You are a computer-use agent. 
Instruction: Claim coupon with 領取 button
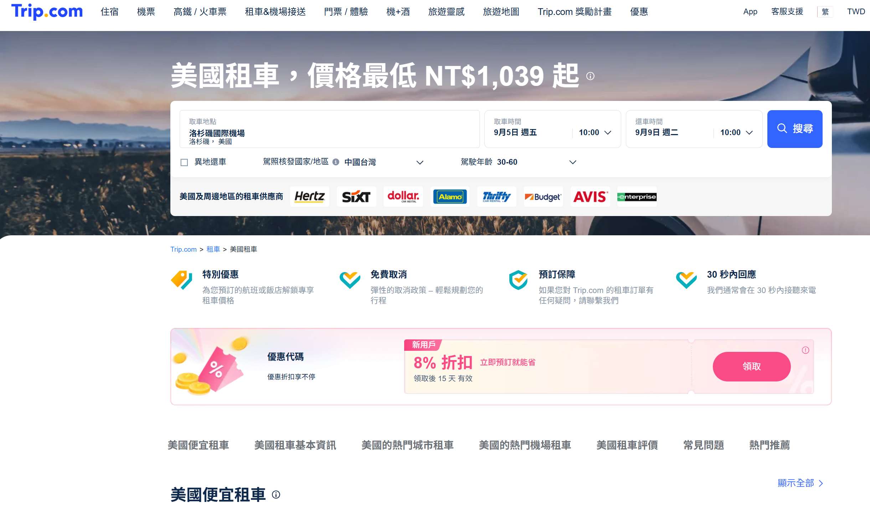(x=751, y=366)
